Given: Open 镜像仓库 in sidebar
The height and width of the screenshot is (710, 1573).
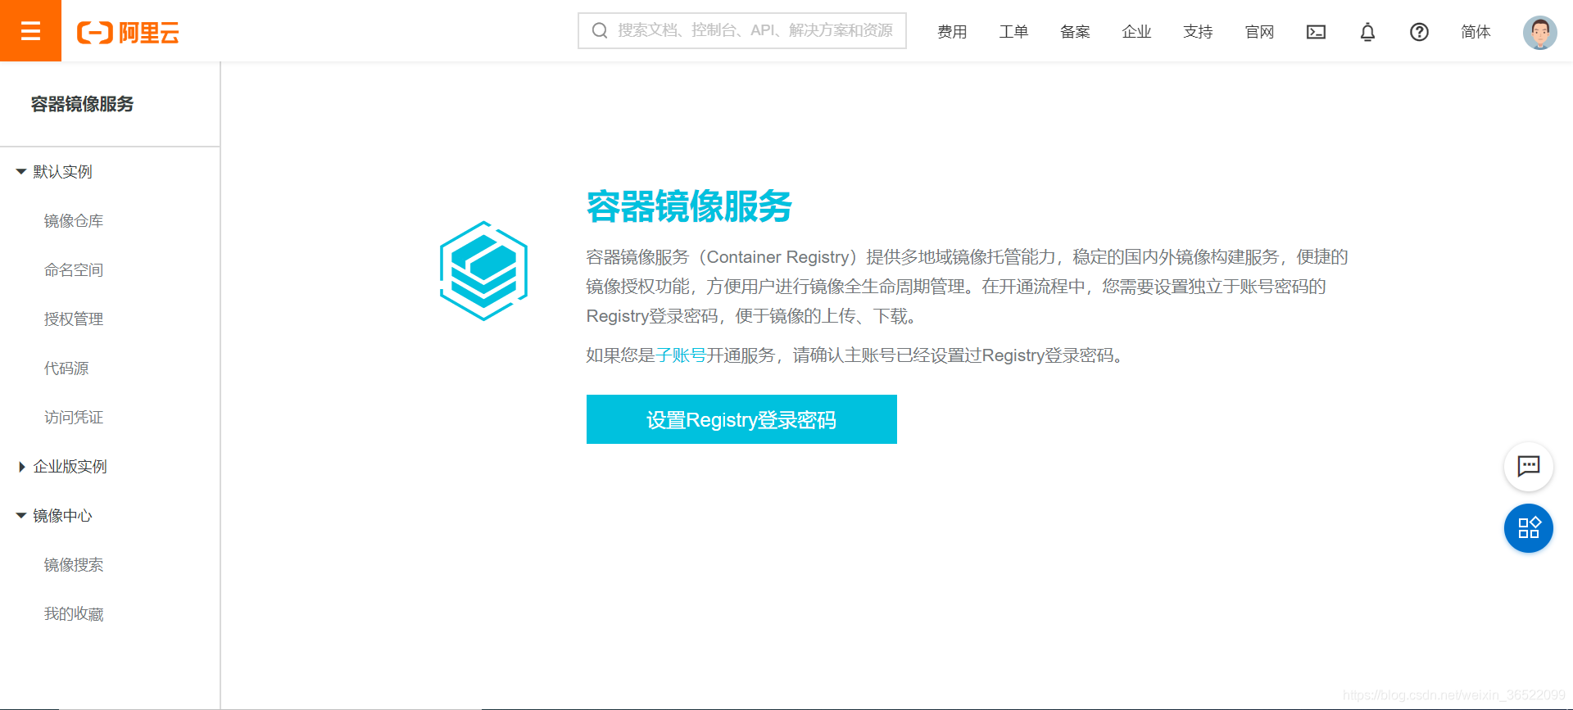Looking at the screenshot, I should pos(74,221).
